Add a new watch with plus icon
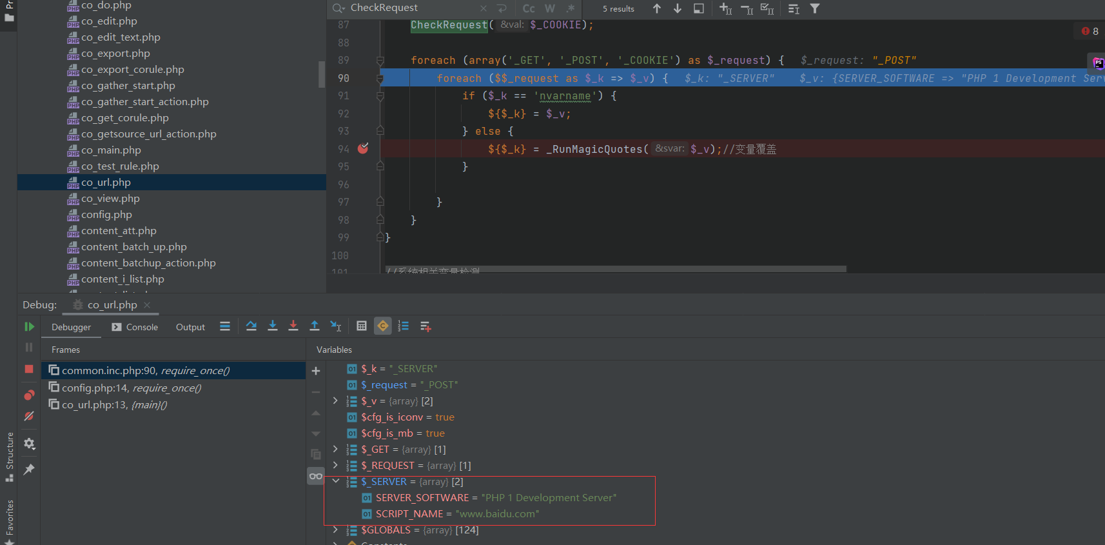 (x=316, y=371)
